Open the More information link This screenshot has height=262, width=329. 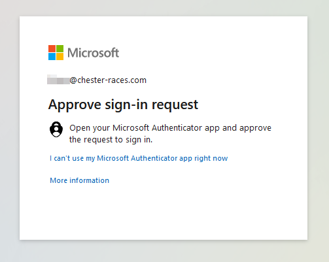tap(79, 180)
